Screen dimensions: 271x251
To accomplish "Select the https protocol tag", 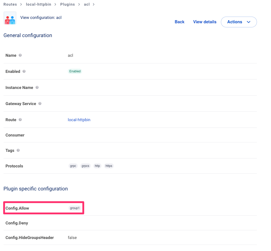I will (x=109, y=166).
